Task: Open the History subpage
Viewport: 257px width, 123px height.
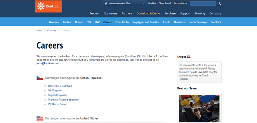Action: point(79,22)
